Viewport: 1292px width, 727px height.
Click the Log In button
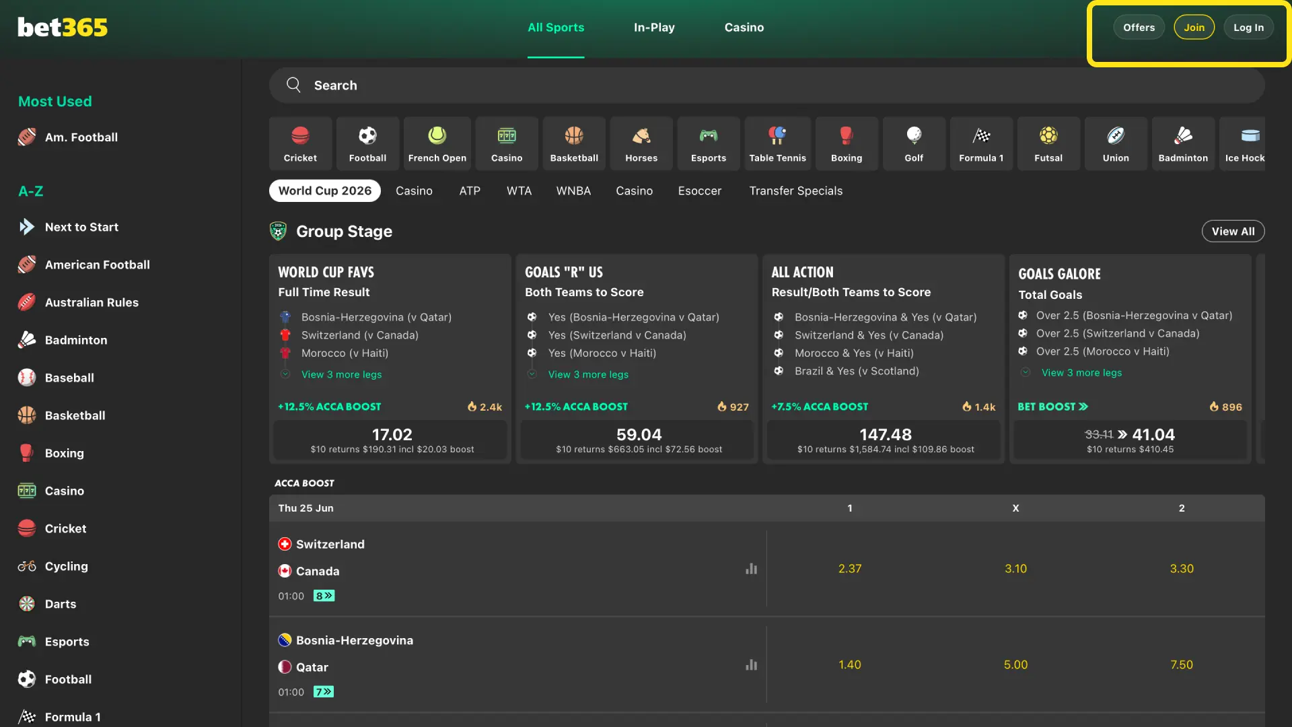pos(1248,28)
